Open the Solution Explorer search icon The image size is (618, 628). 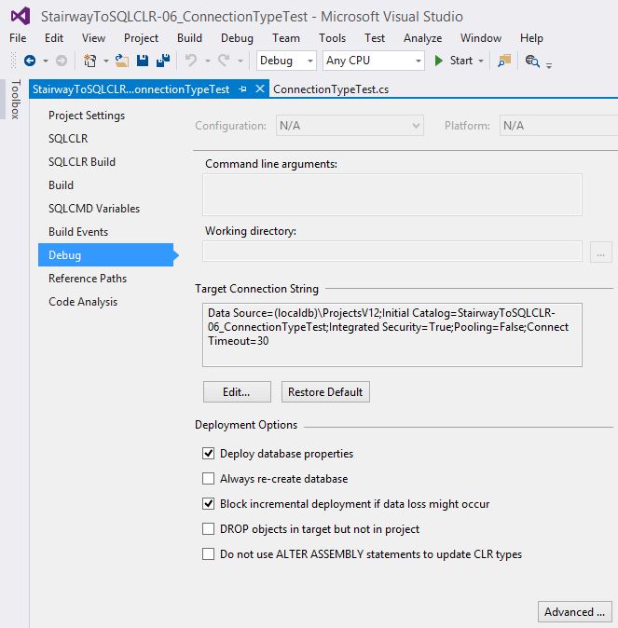coord(532,61)
